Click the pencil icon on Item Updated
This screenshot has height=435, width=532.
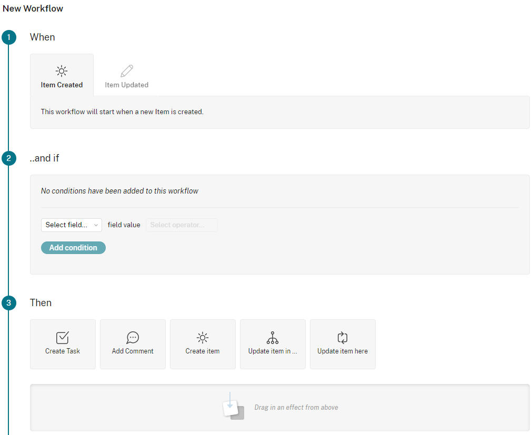tap(127, 71)
